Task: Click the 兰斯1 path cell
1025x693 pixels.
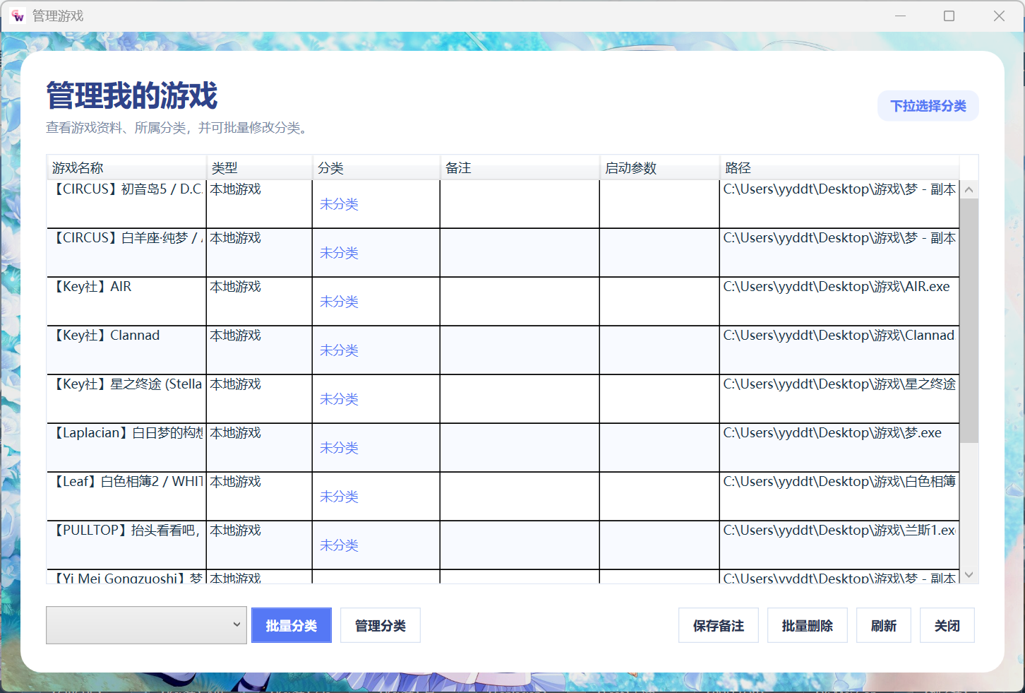Action: pyautogui.click(x=839, y=545)
